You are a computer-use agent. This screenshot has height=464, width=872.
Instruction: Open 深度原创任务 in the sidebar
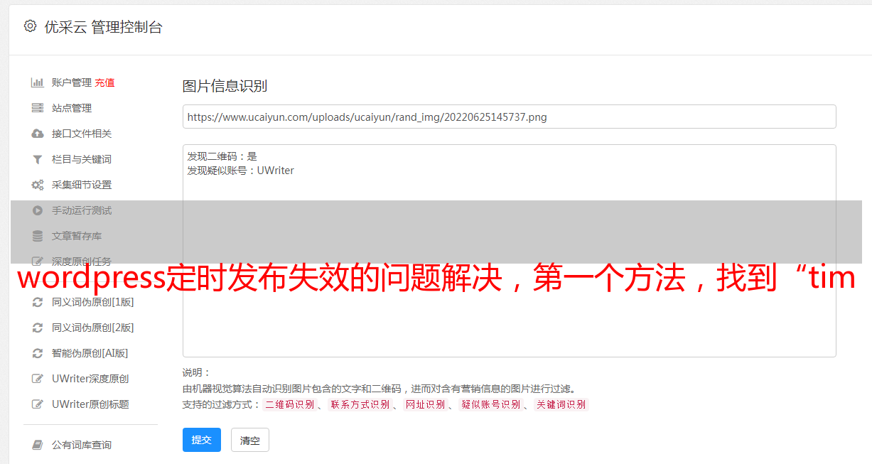tap(82, 261)
